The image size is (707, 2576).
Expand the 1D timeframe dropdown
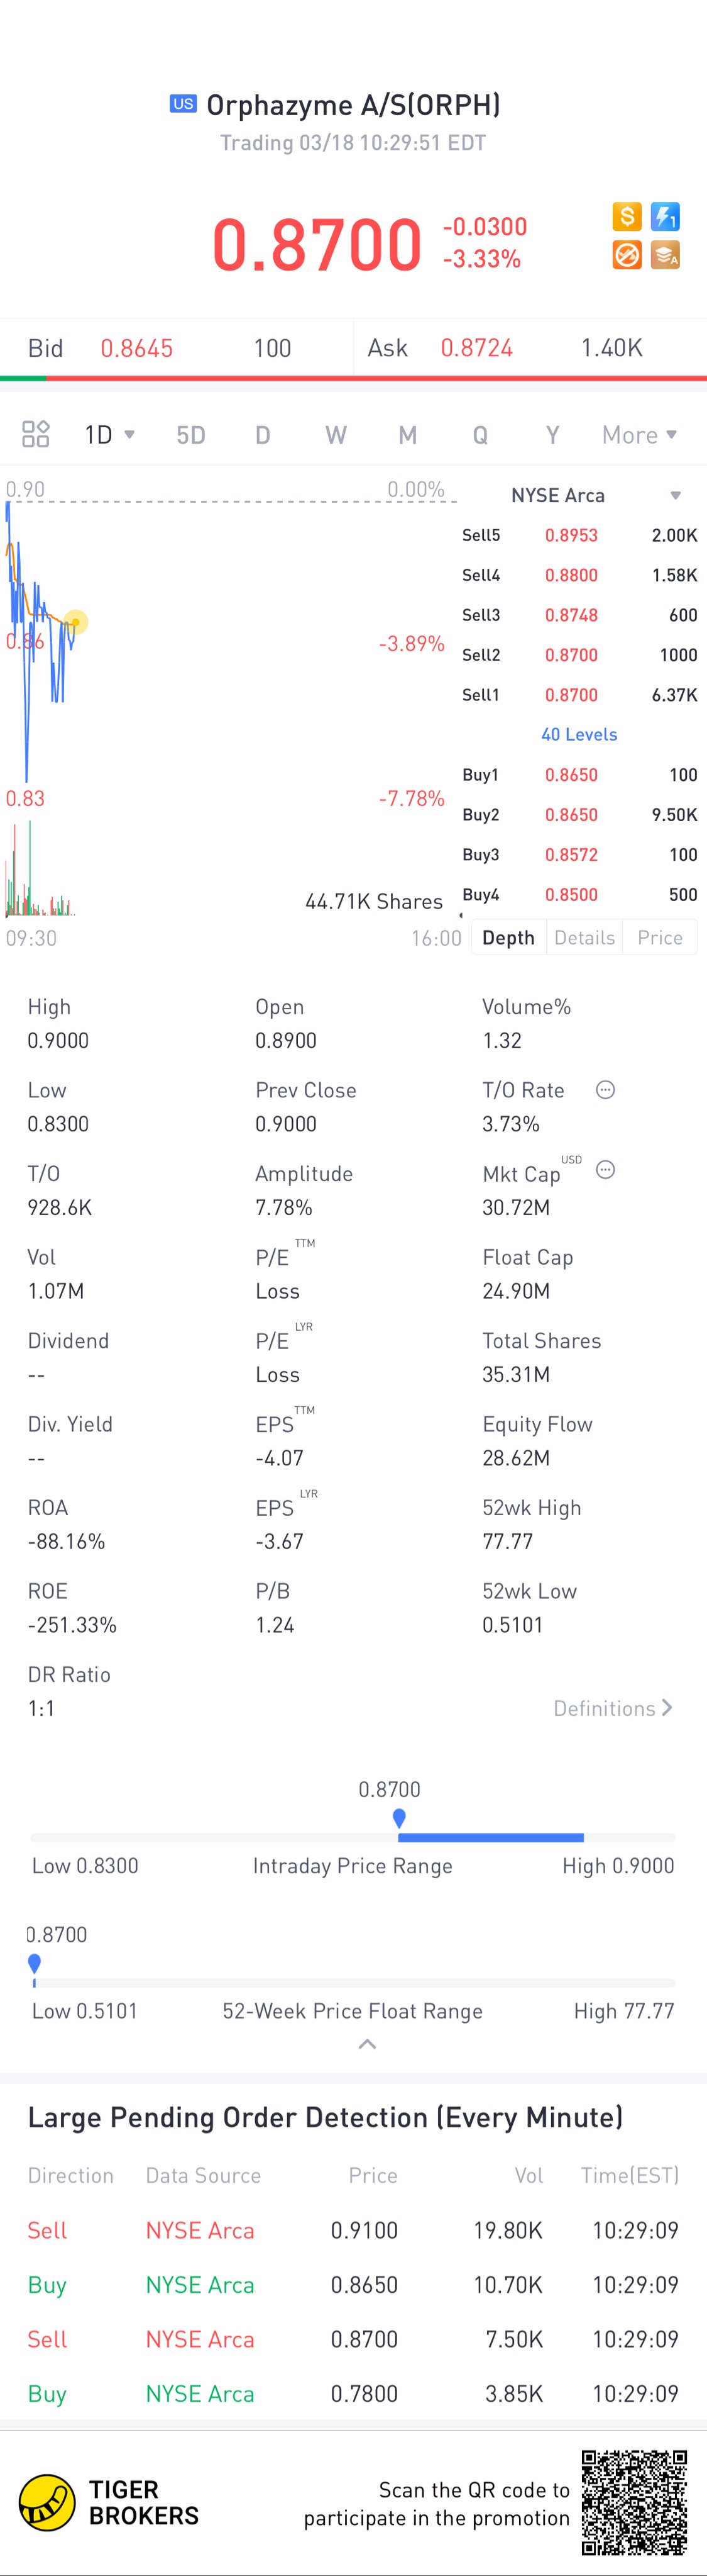click(109, 435)
